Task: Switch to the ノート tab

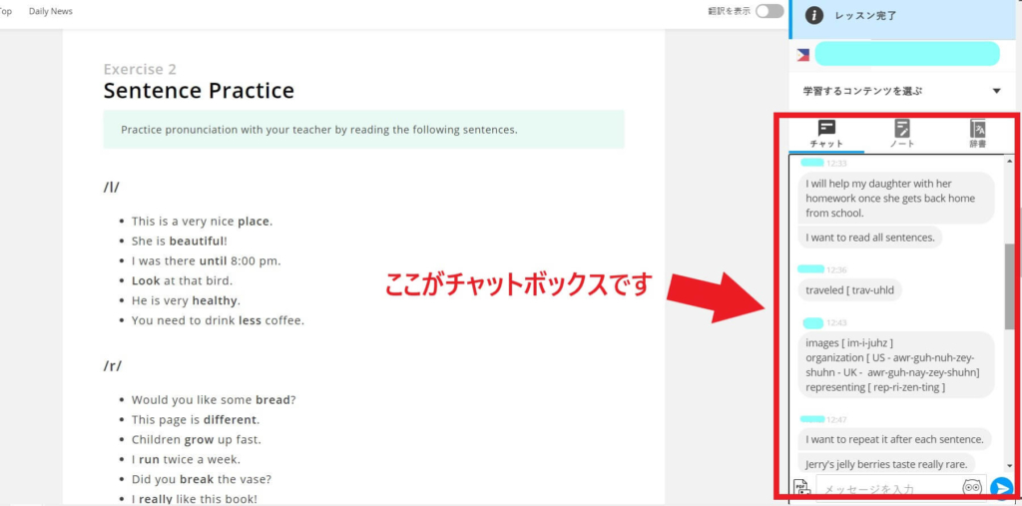Action: coord(902,135)
